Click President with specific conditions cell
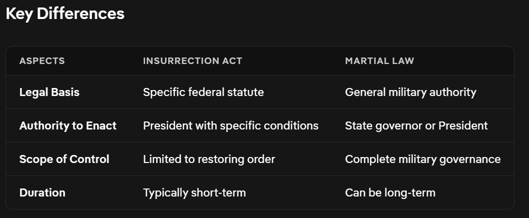 (231, 125)
